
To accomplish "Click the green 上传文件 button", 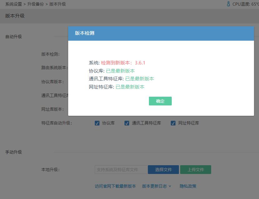I will [196, 169].
